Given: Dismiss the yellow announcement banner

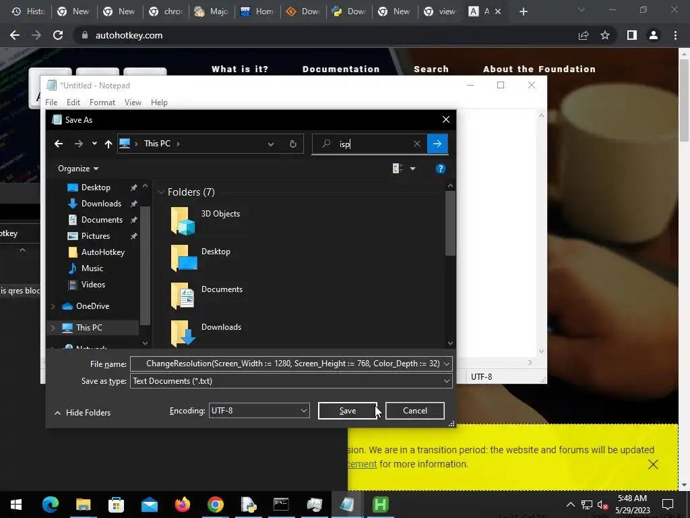Looking at the screenshot, I should [653, 464].
